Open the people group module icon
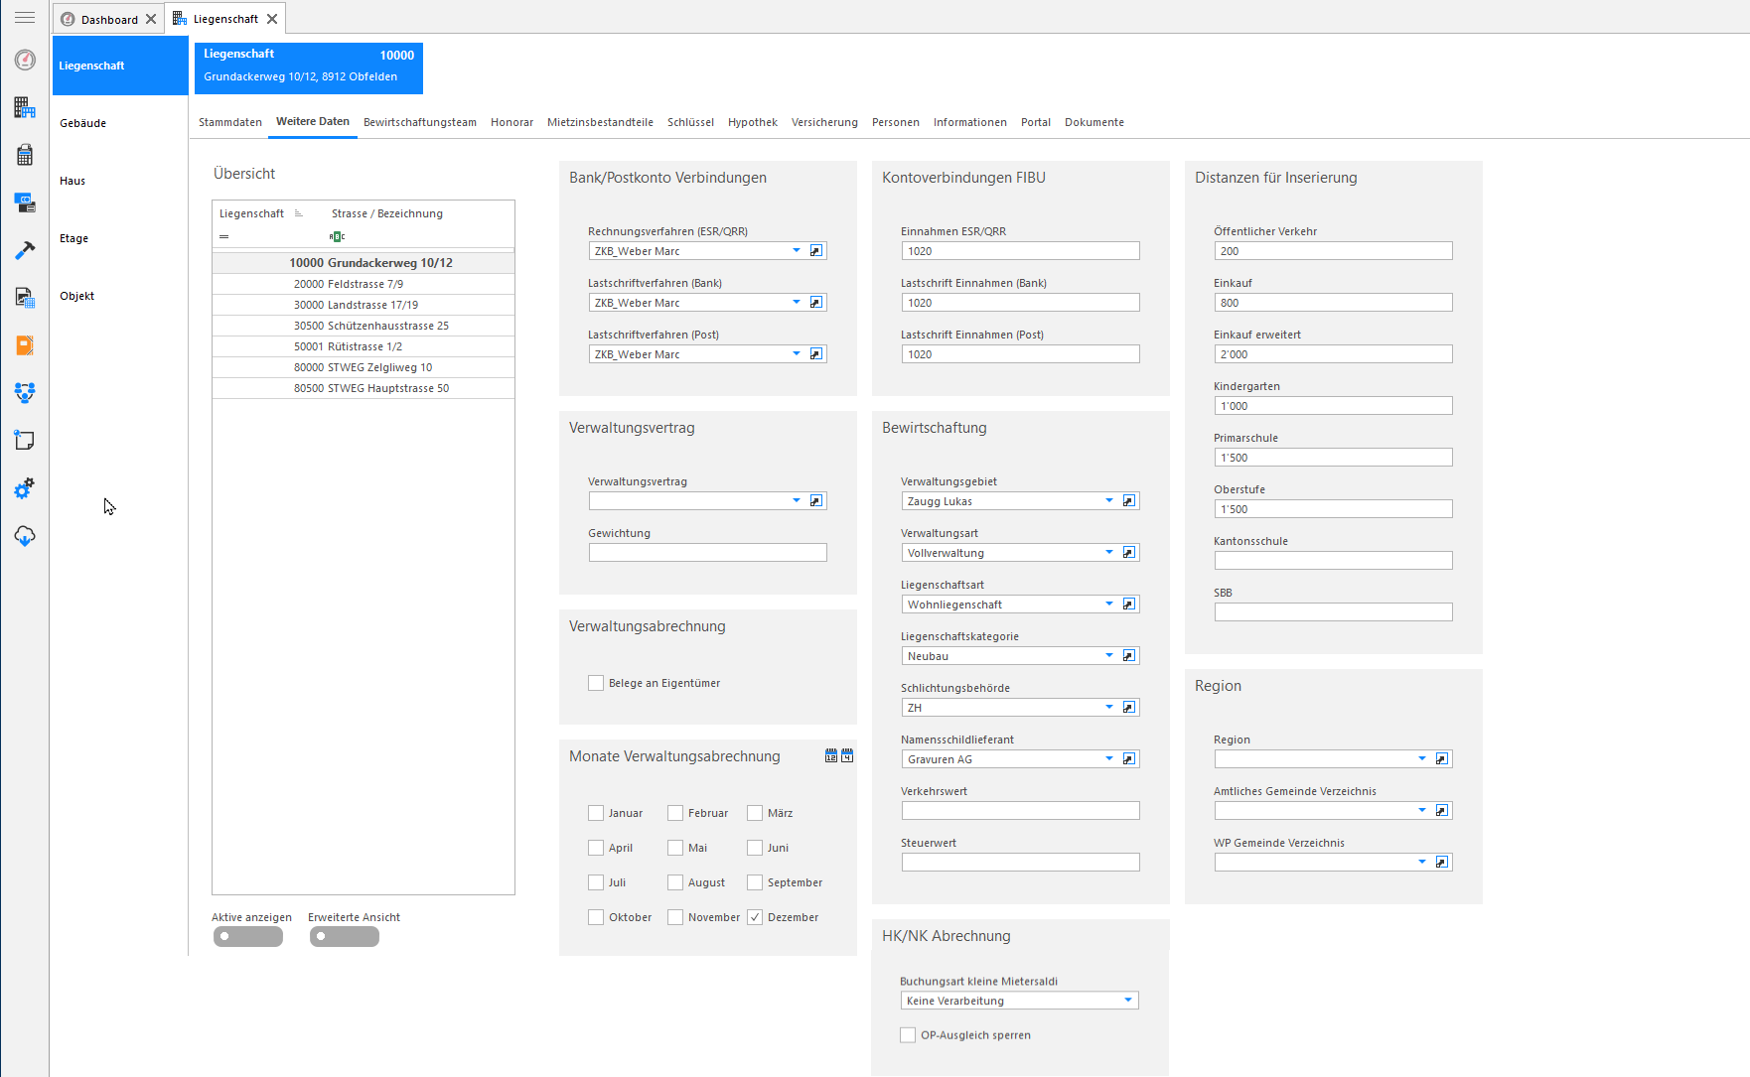The width and height of the screenshot is (1750, 1077). pyautogui.click(x=25, y=393)
